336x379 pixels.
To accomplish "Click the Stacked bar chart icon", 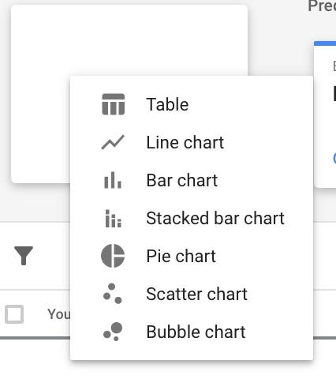I will click(113, 218).
